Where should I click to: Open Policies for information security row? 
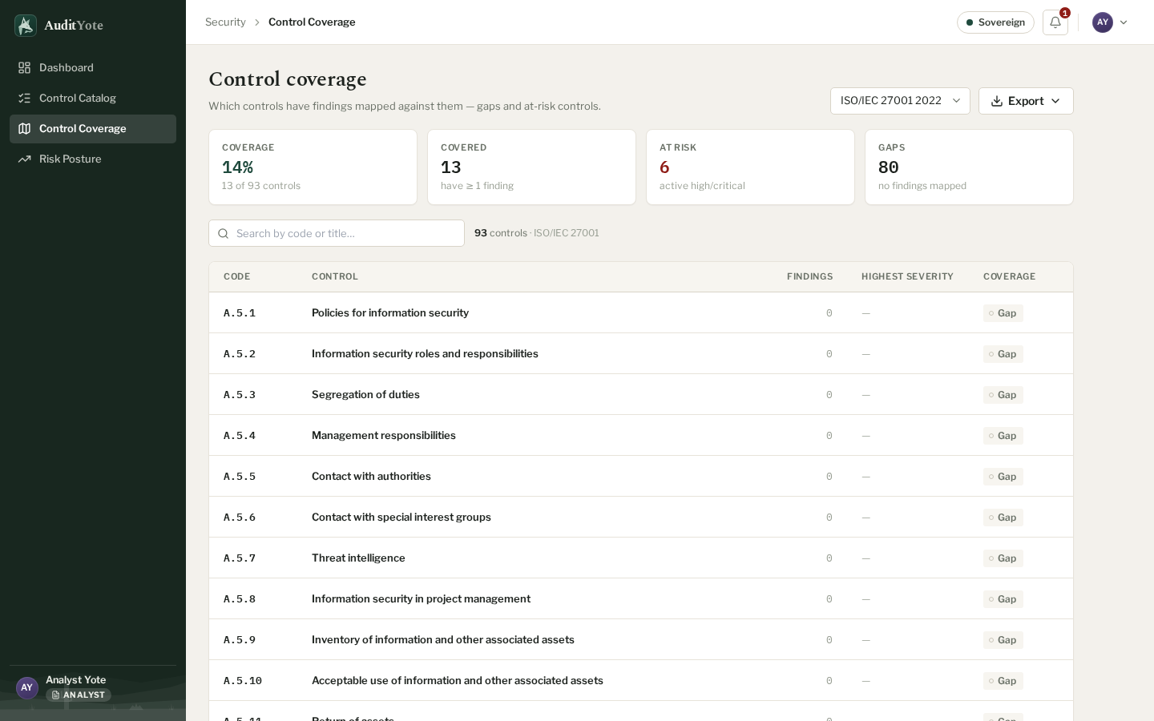coord(641,313)
